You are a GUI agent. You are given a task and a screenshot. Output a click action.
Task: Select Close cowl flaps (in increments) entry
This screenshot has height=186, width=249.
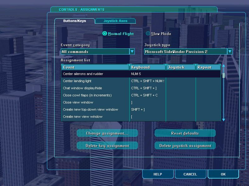pyautogui.click(x=95, y=95)
